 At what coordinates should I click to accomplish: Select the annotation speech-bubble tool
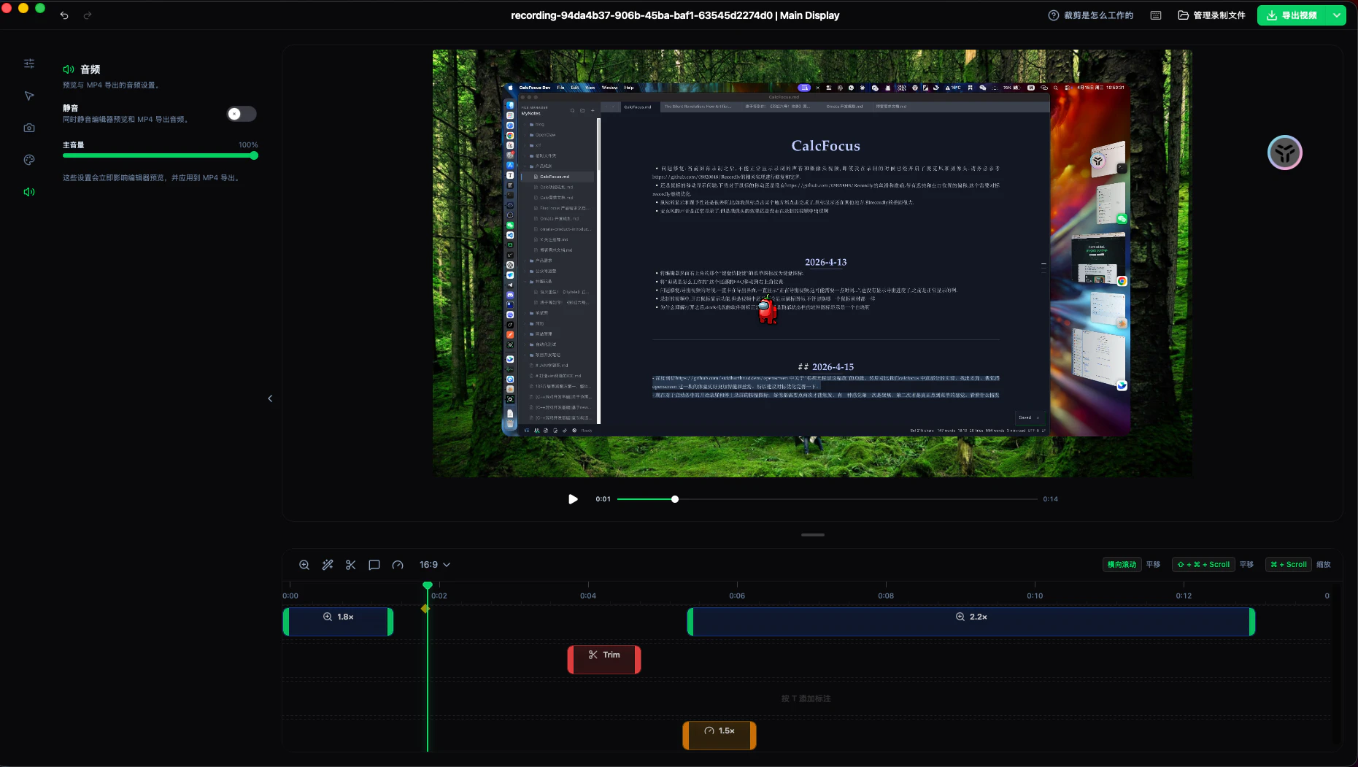point(374,565)
